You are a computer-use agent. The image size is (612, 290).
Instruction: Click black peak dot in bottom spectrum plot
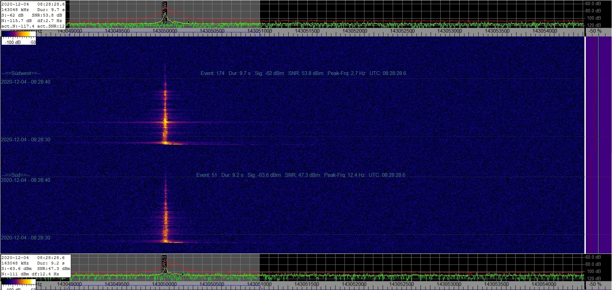pos(183,274)
